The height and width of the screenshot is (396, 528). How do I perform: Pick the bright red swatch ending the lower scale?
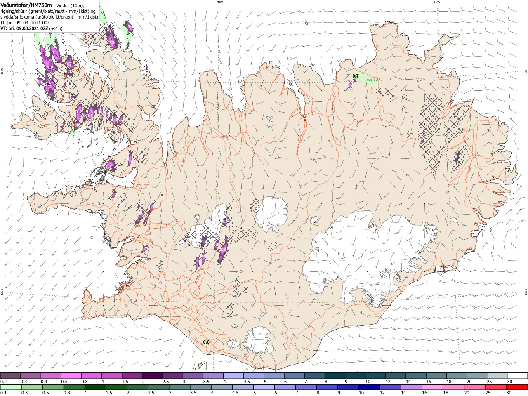click(517, 387)
